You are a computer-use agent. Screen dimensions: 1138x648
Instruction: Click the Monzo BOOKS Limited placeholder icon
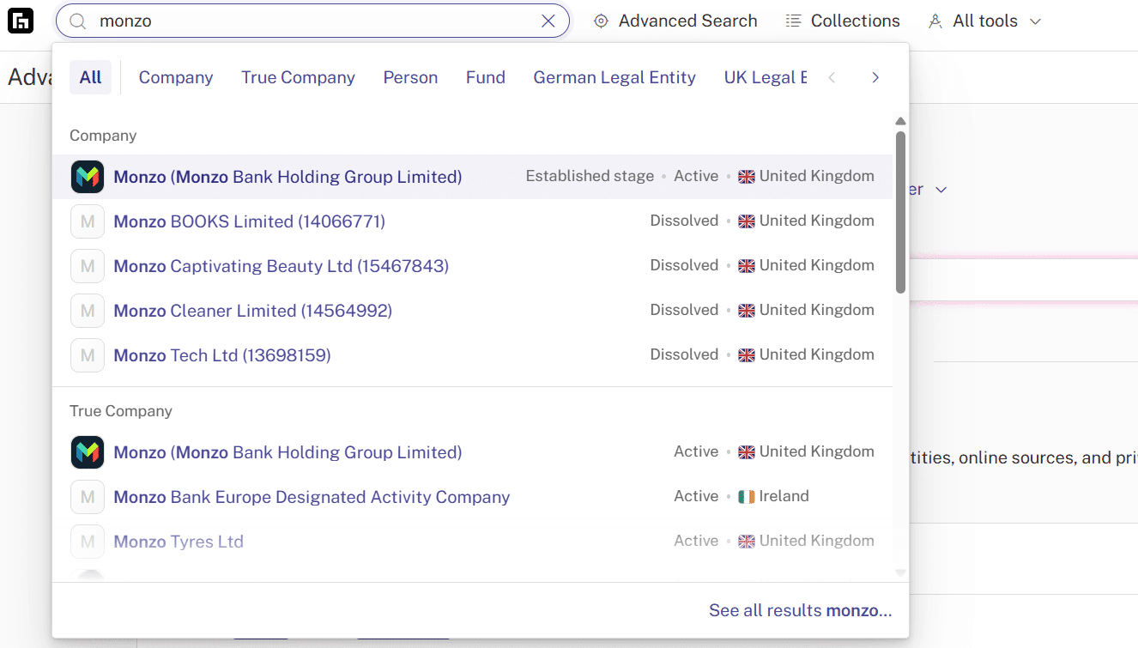pos(88,221)
